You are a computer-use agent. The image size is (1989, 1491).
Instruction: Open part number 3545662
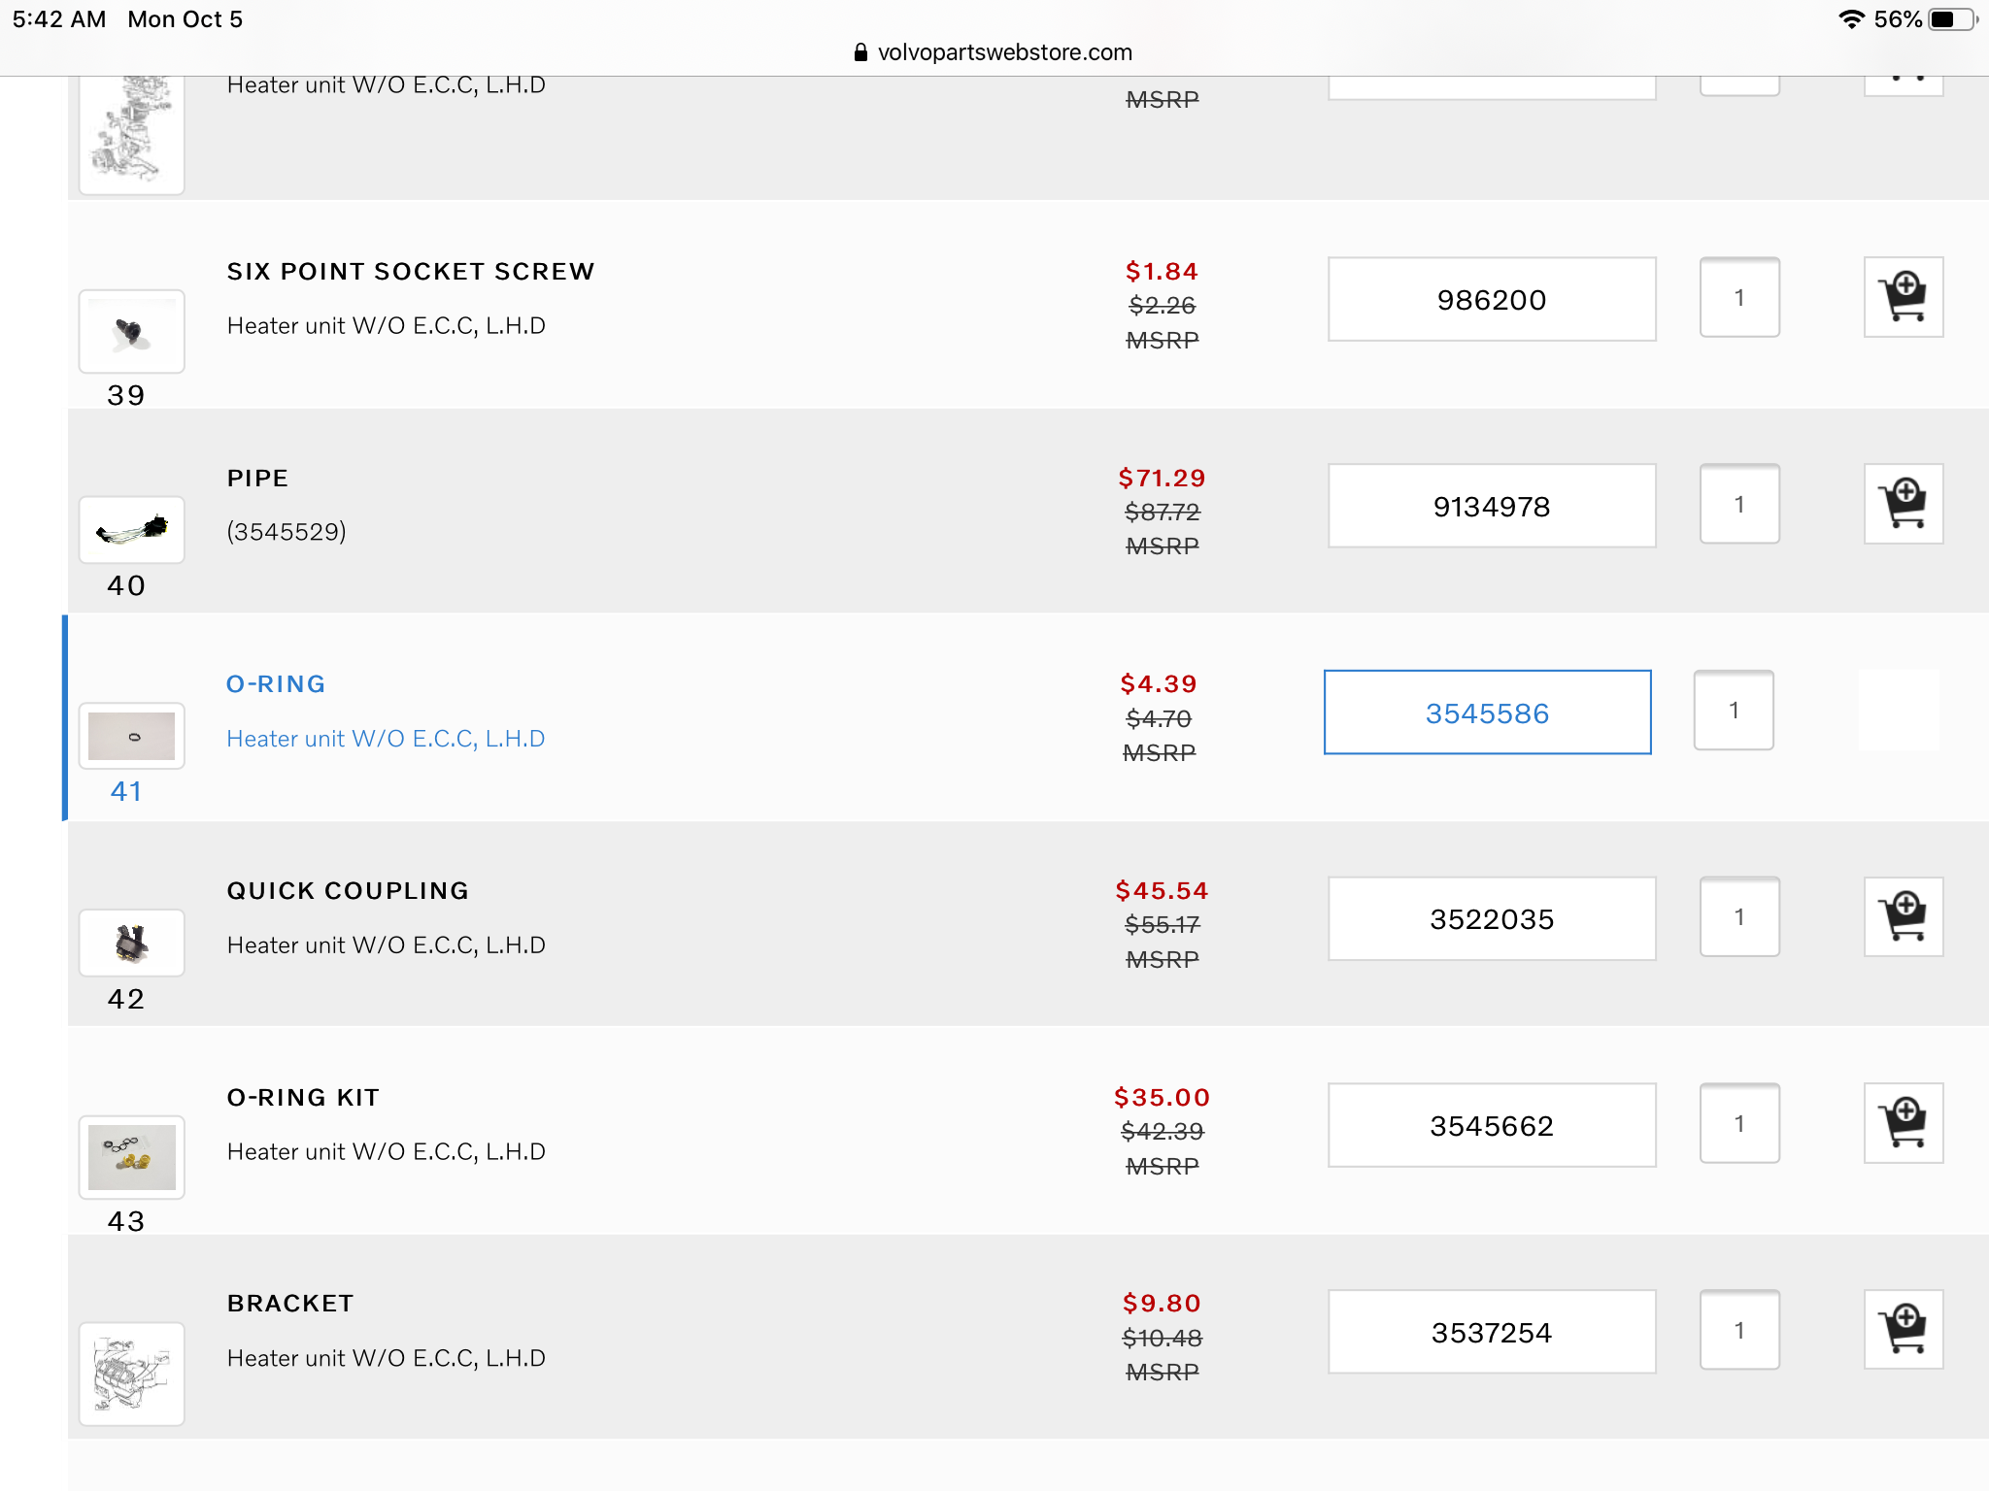tap(1491, 1126)
